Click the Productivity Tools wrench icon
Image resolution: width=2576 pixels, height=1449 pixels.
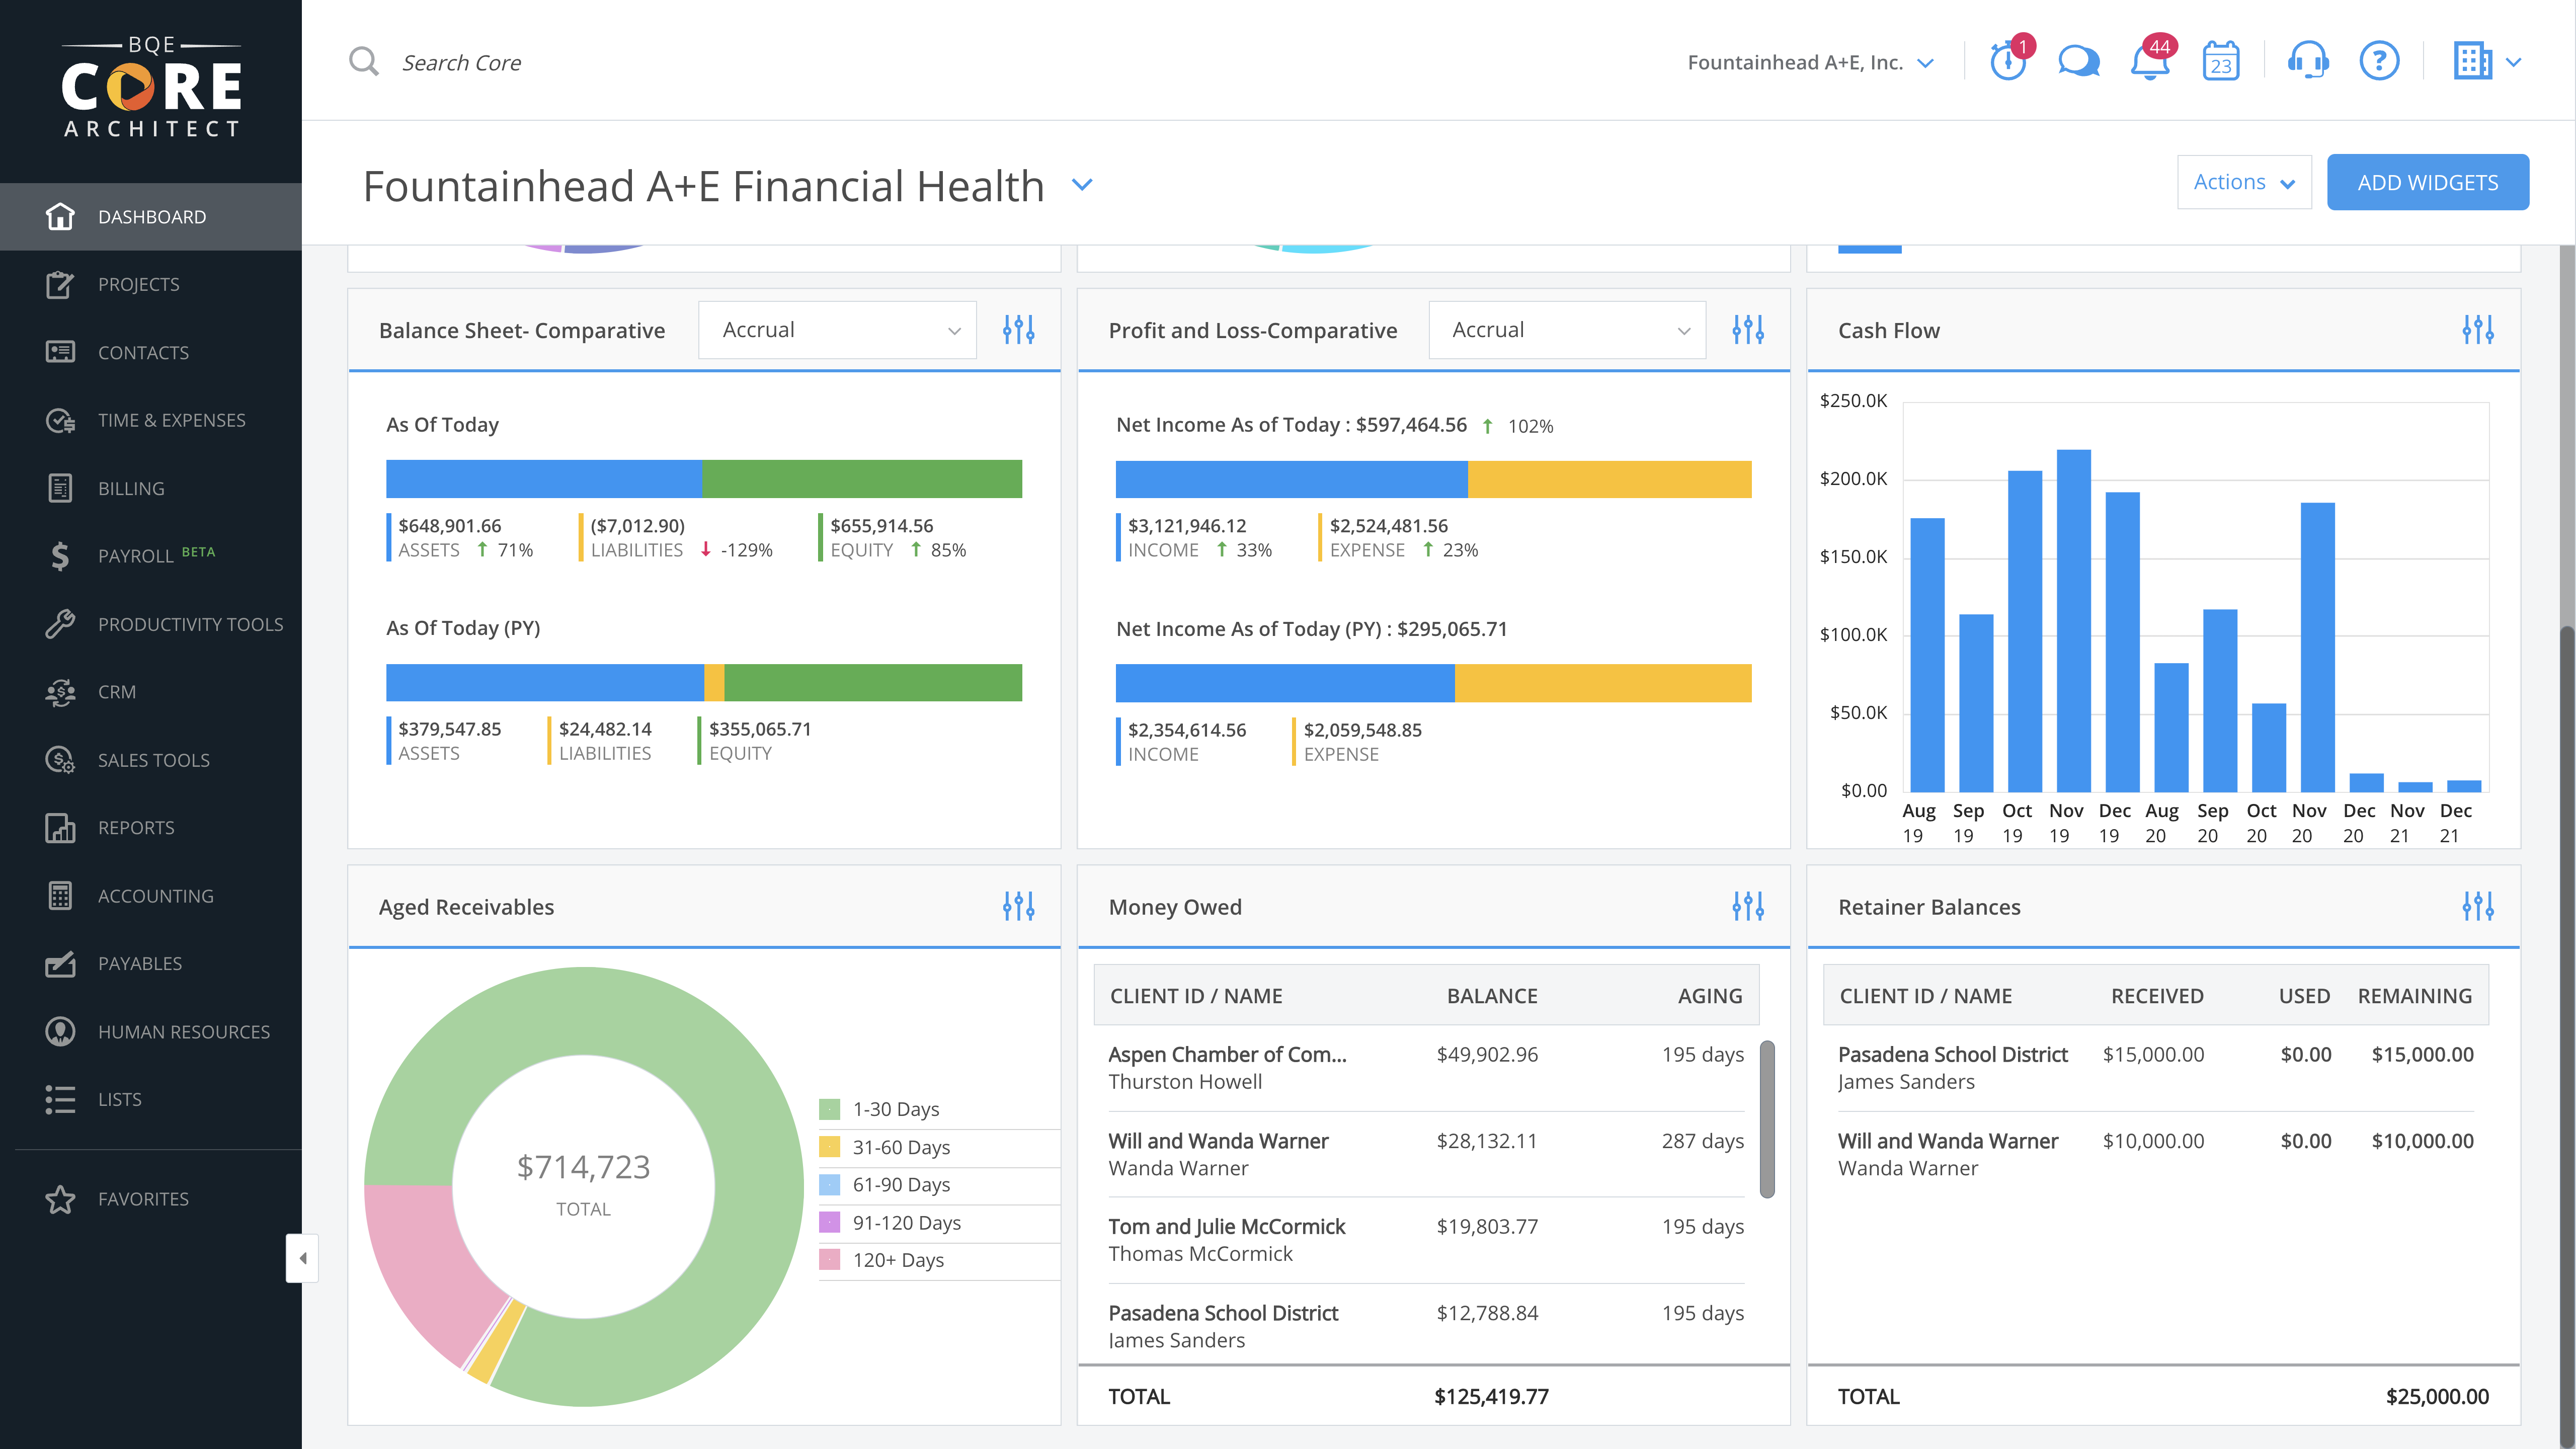coord(60,624)
